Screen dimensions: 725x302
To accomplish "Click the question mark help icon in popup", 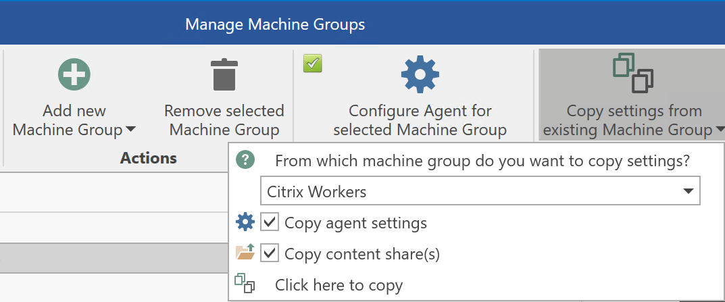I will tap(245, 161).
